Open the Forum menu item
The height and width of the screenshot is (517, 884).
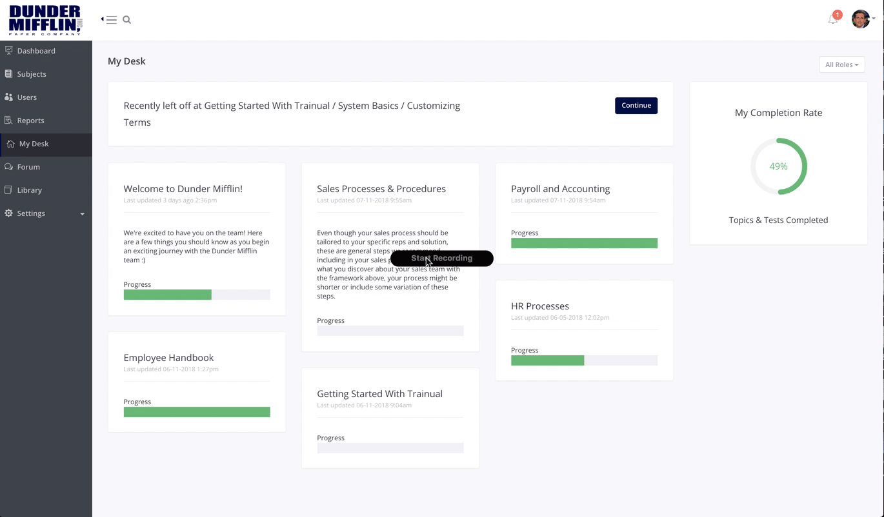[x=28, y=167]
